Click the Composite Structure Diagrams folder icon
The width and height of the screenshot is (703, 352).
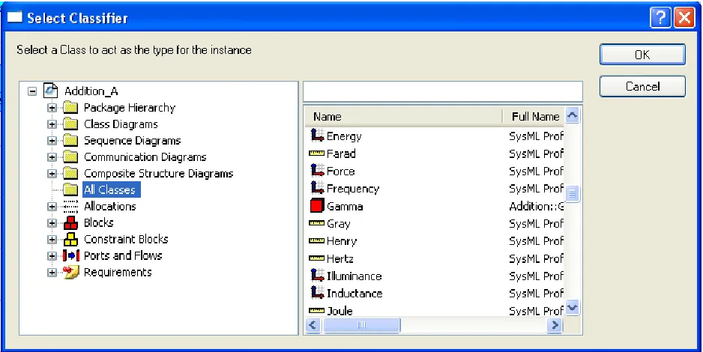[70, 173]
